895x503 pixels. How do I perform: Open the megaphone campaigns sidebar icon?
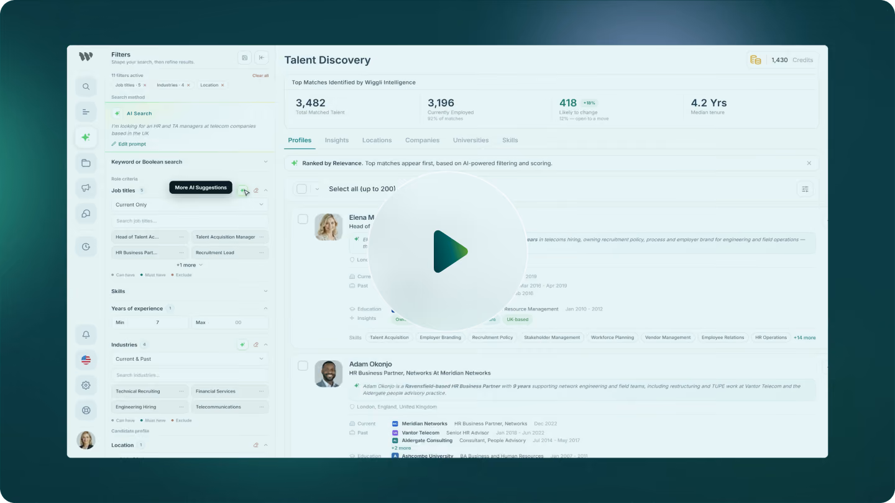(86, 188)
